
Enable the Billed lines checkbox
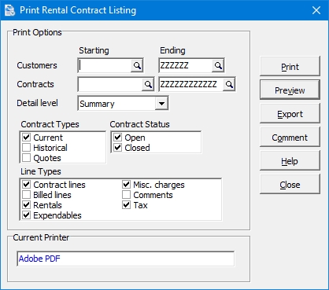27,195
